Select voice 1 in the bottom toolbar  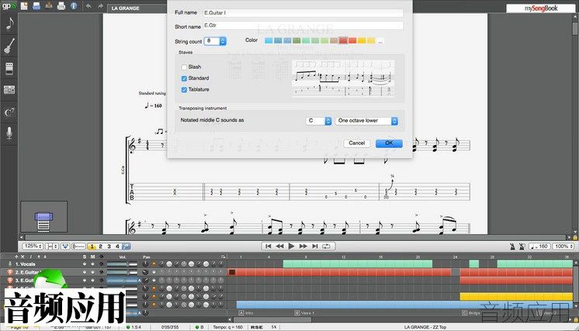(92, 247)
